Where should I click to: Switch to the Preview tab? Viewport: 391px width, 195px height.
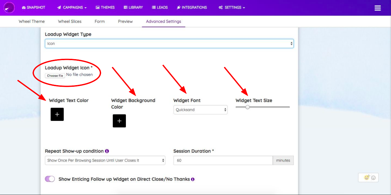click(125, 21)
